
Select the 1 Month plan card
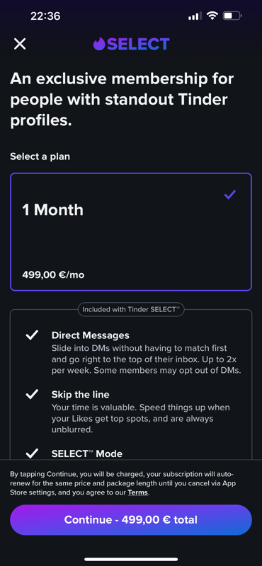click(131, 232)
